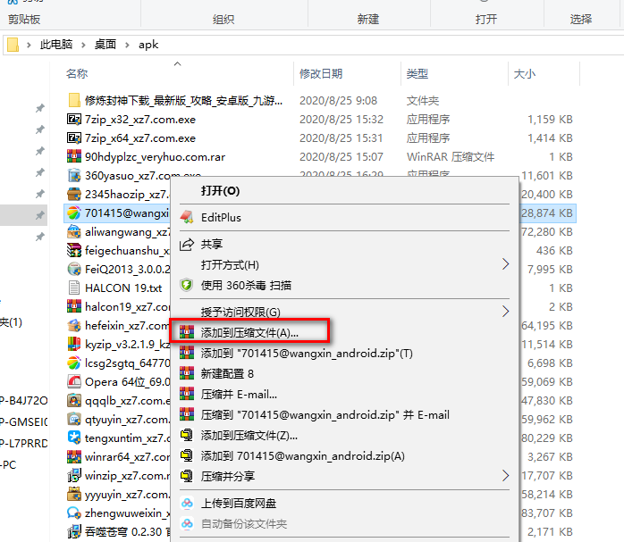Click the zhengwuweixin file icon

pos(74,513)
